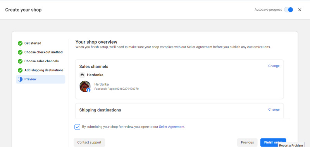The width and height of the screenshot is (310, 147).
Task: Open the Seller Agreement link
Action: 172,127
